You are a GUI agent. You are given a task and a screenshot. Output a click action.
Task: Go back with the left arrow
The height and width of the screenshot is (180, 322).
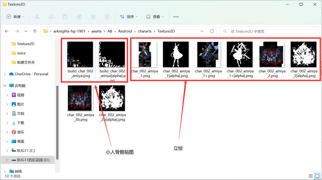pyautogui.click(x=7, y=31)
